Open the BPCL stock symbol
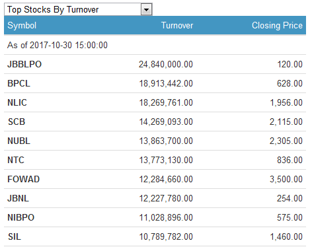This screenshot has width=310, height=249. (x=19, y=83)
